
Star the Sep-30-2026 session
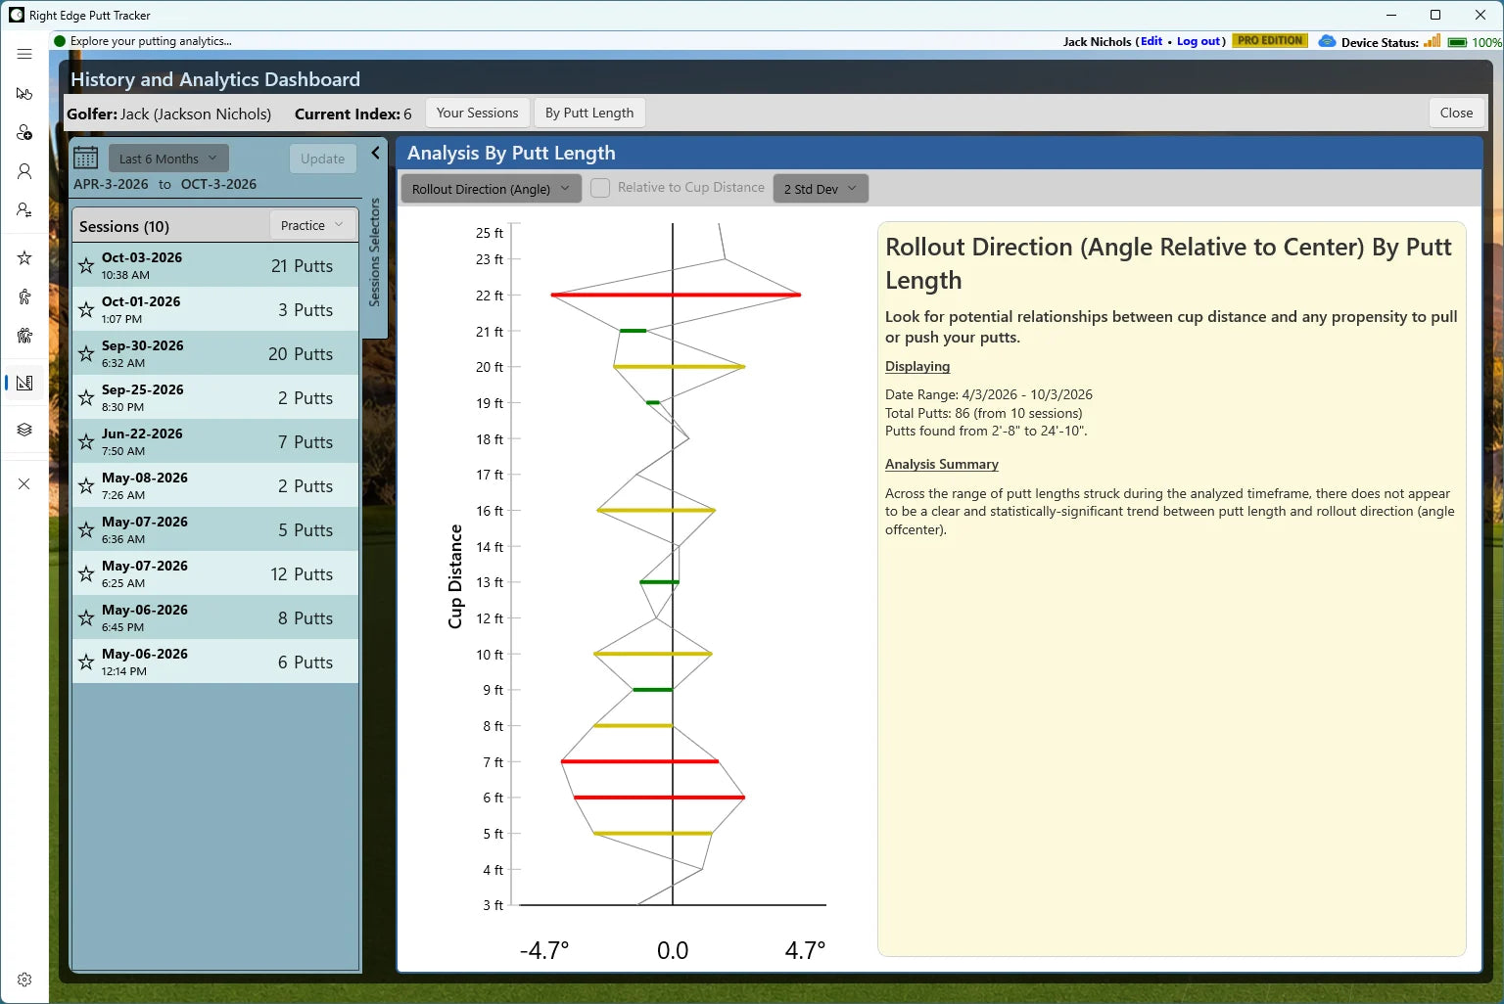click(86, 353)
